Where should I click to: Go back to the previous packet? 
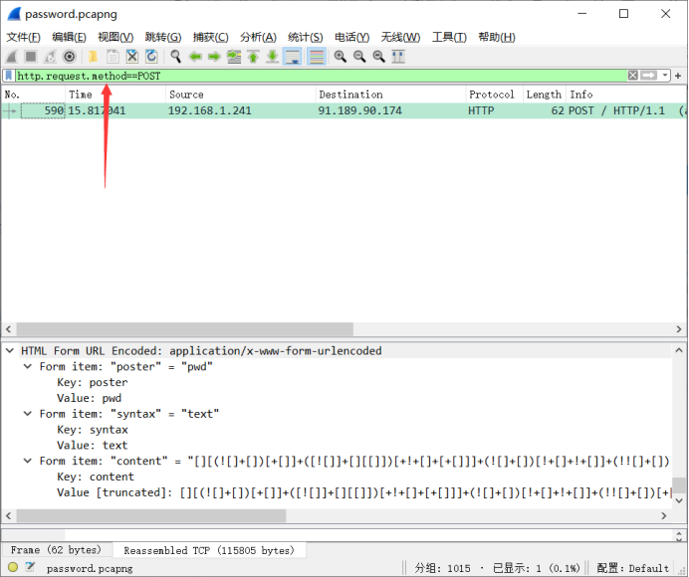coord(195,57)
